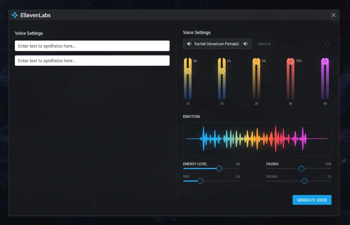Click the right speaker icon after Rachel
The image size is (350, 225).
pyautogui.click(x=245, y=44)
